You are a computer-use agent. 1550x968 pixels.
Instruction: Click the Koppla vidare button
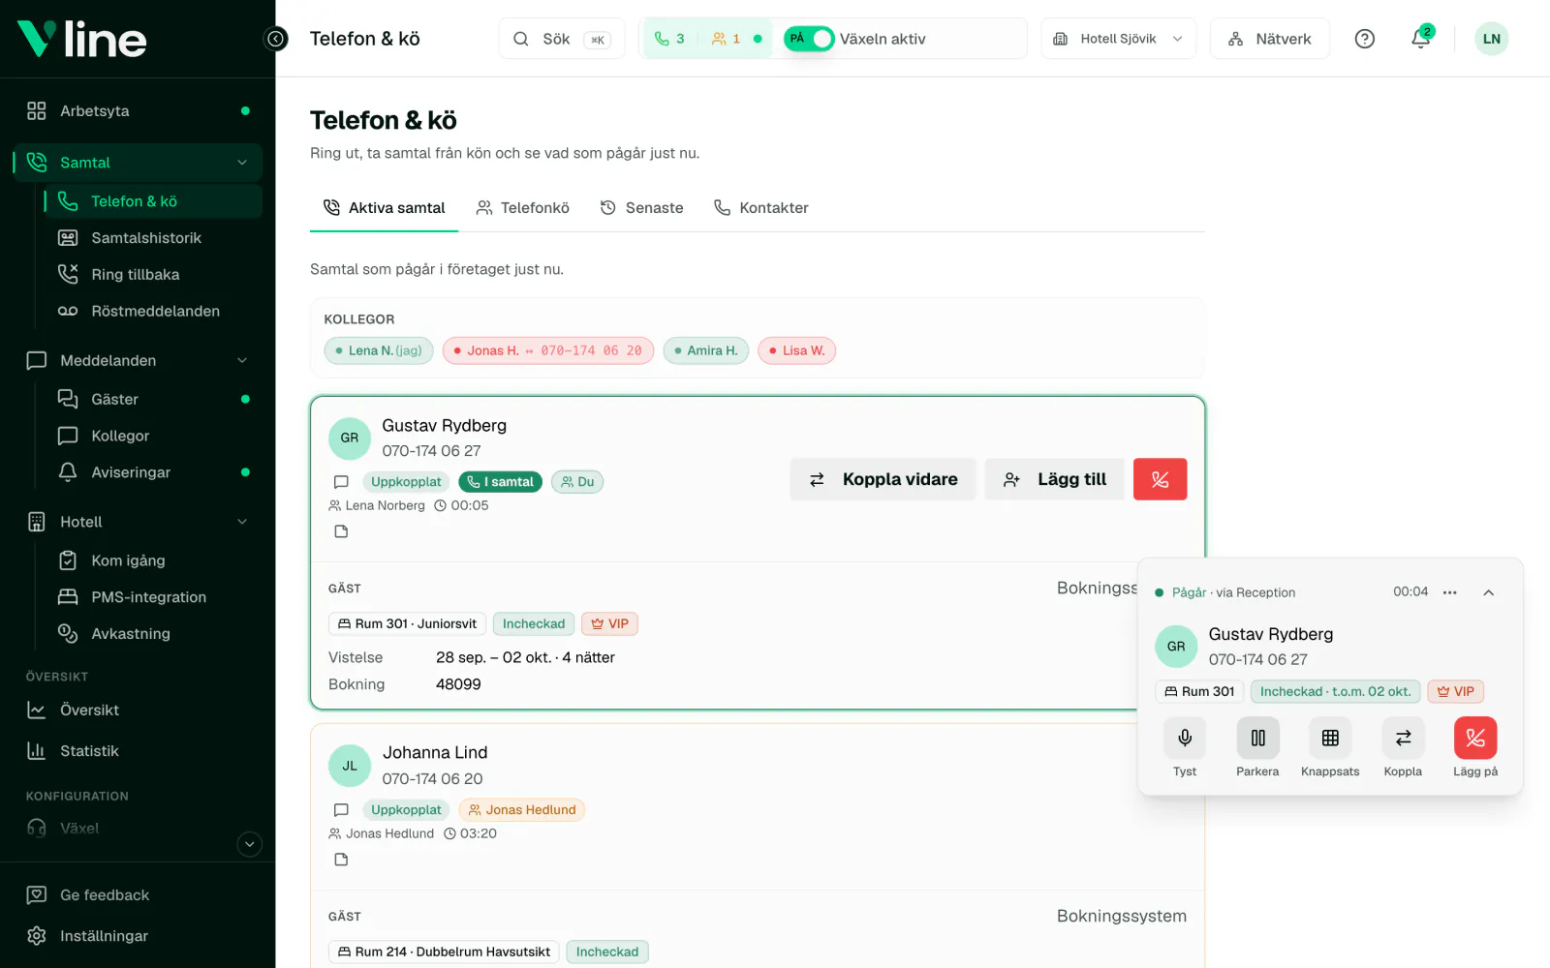[x=883, y=479]
